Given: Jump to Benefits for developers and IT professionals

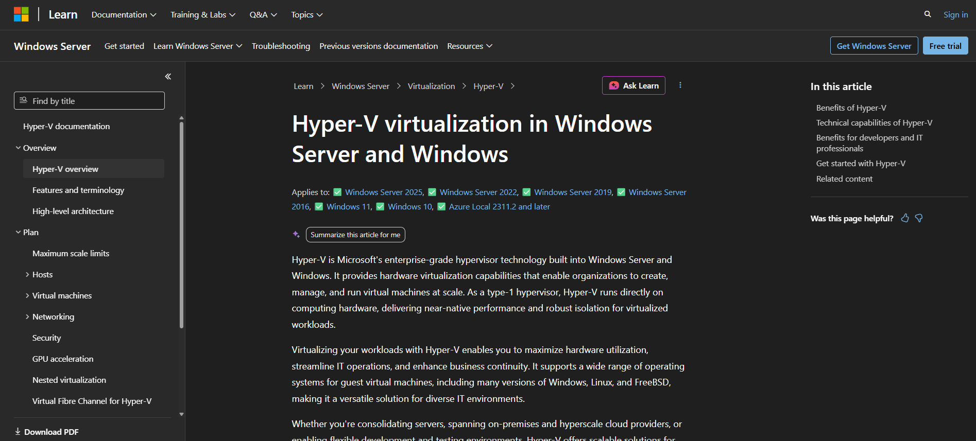Looking at the screenshot, I should tap(869, 143).
